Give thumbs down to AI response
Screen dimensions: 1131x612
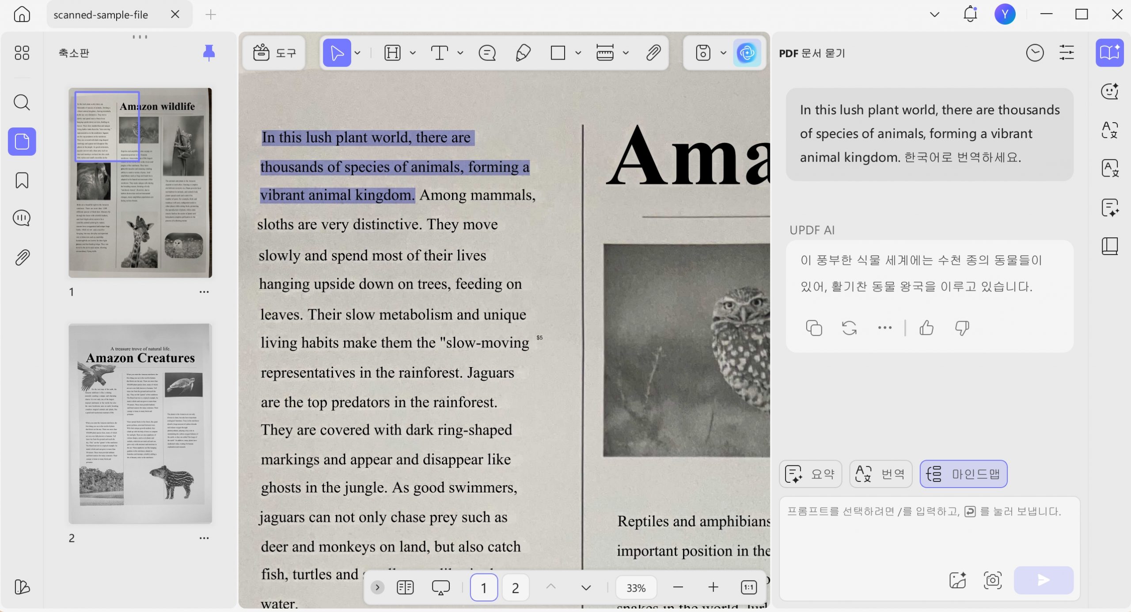point(962,328)
